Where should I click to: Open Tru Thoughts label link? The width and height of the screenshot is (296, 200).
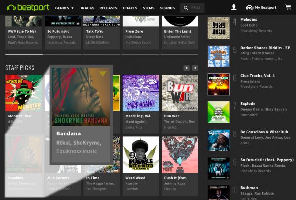[97, 189]
